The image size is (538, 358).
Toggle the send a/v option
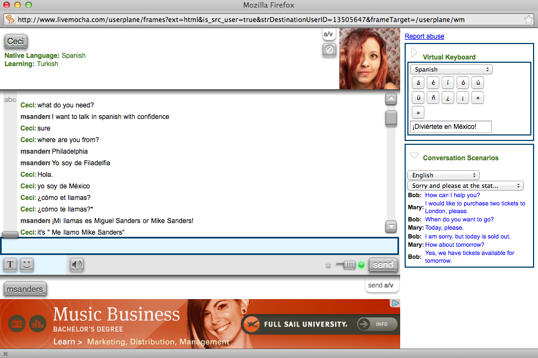pos(381,285)
